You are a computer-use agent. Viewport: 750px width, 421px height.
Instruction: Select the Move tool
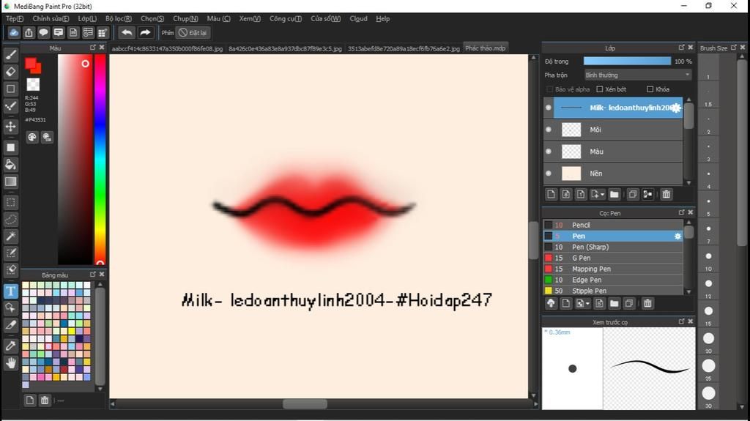[x=10, y=127]
